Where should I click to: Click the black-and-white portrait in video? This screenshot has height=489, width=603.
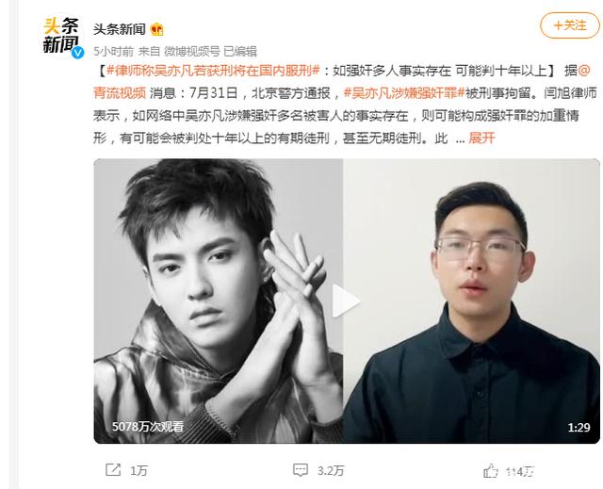[x=219, y=301]
